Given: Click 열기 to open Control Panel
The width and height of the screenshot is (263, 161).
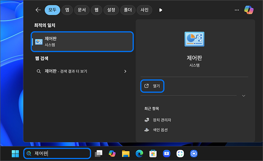Looking at the screenshot, I should coord(152,86).
